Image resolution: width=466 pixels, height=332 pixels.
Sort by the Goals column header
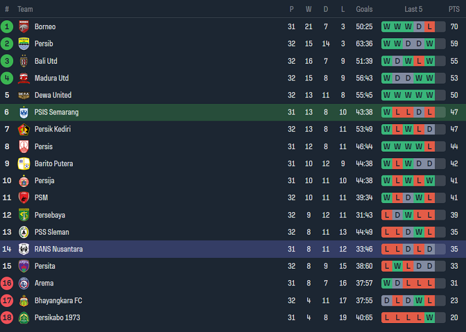click(364, 9)
